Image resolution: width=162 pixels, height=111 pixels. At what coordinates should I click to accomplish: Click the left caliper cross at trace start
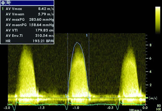pyautogui.click(x=67, y=97)
